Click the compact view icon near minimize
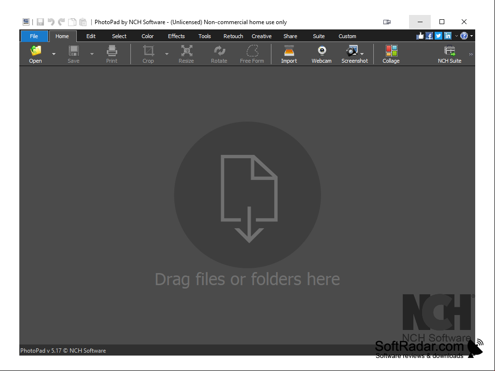The height and width of the screenshot is (371, 495). (387, 22)
